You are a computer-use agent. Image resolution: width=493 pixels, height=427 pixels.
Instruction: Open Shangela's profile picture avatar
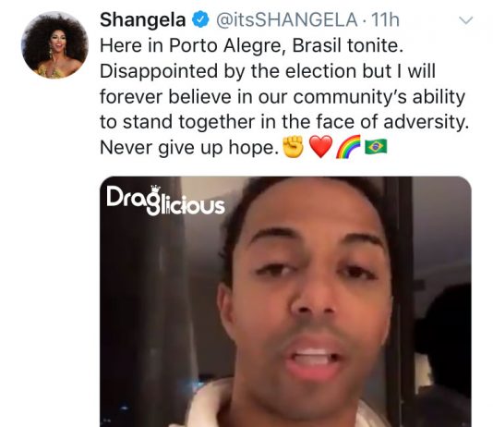coord(54,45)
